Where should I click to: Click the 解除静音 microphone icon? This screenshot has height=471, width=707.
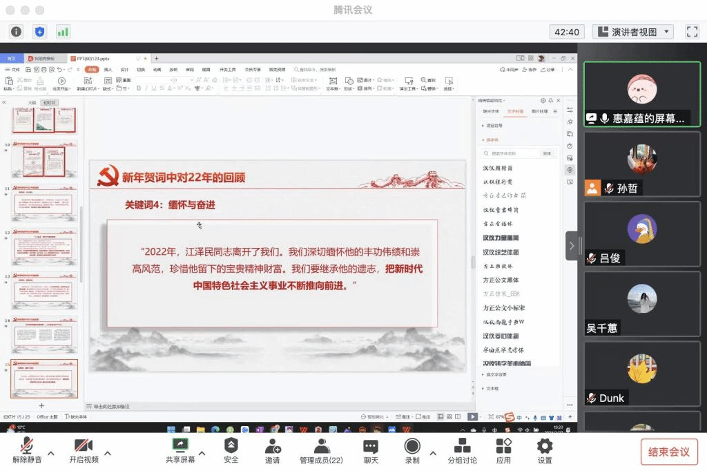(28, 445)
